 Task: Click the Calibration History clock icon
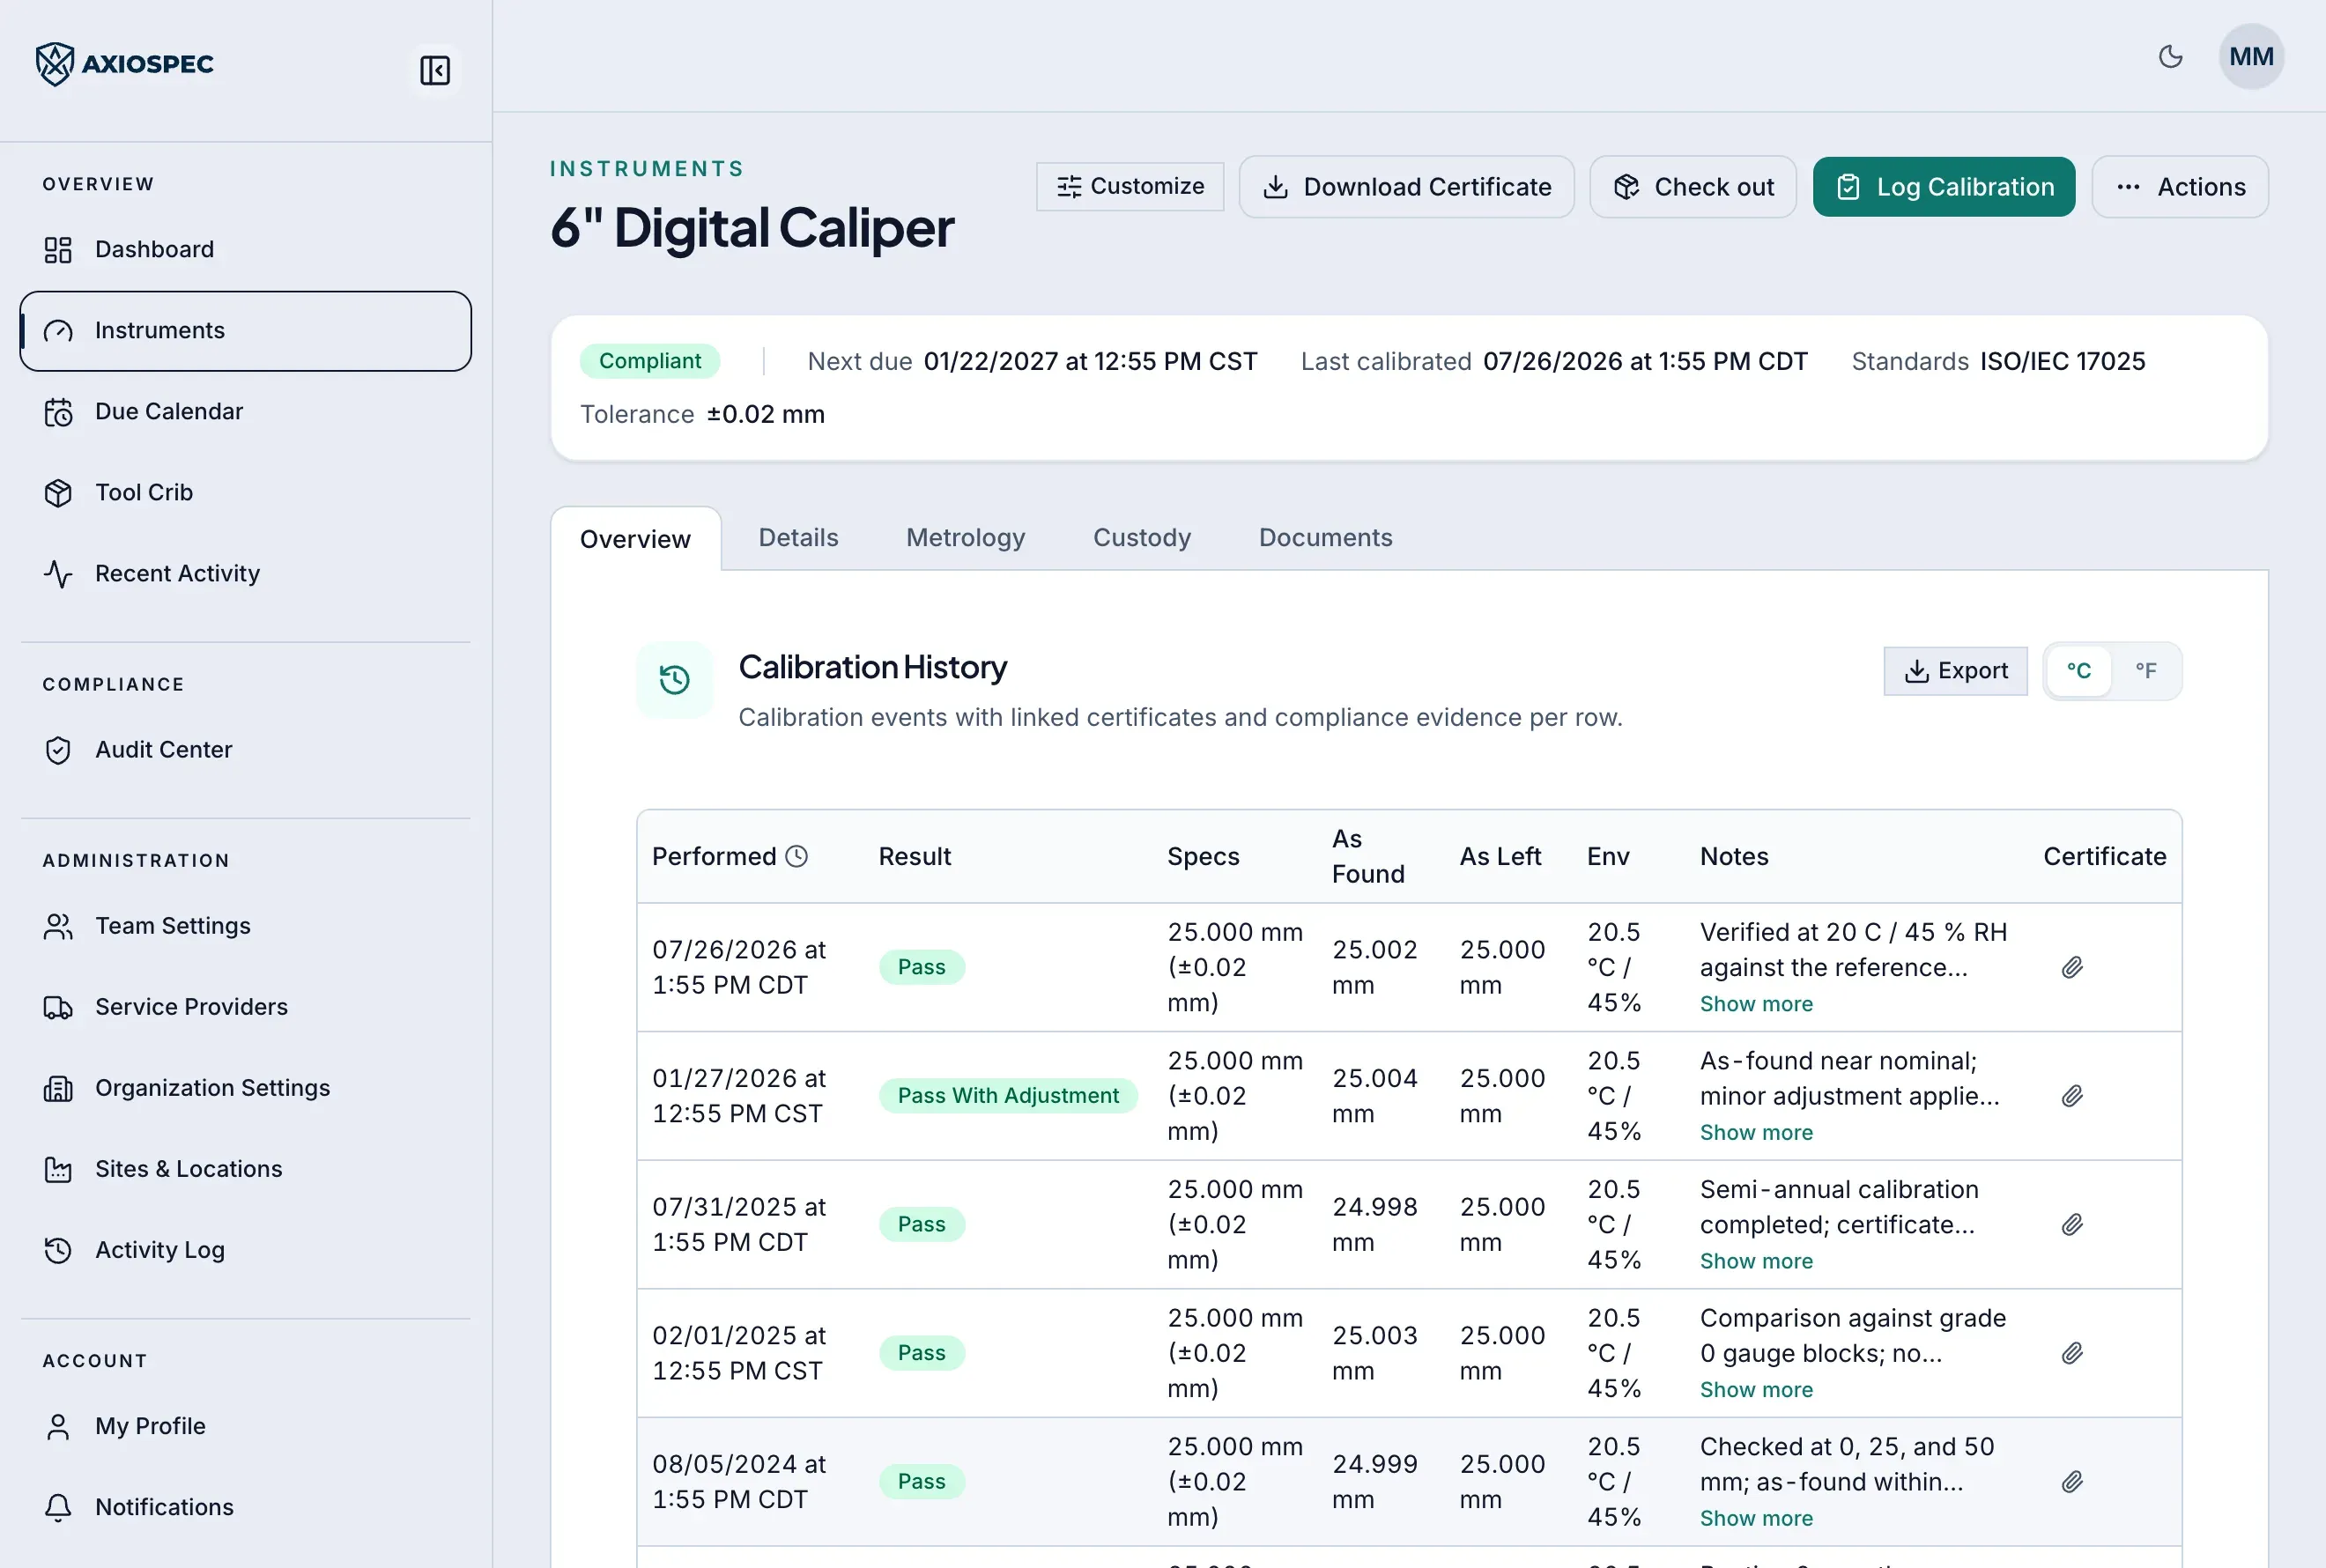click(x=675, y=680)
